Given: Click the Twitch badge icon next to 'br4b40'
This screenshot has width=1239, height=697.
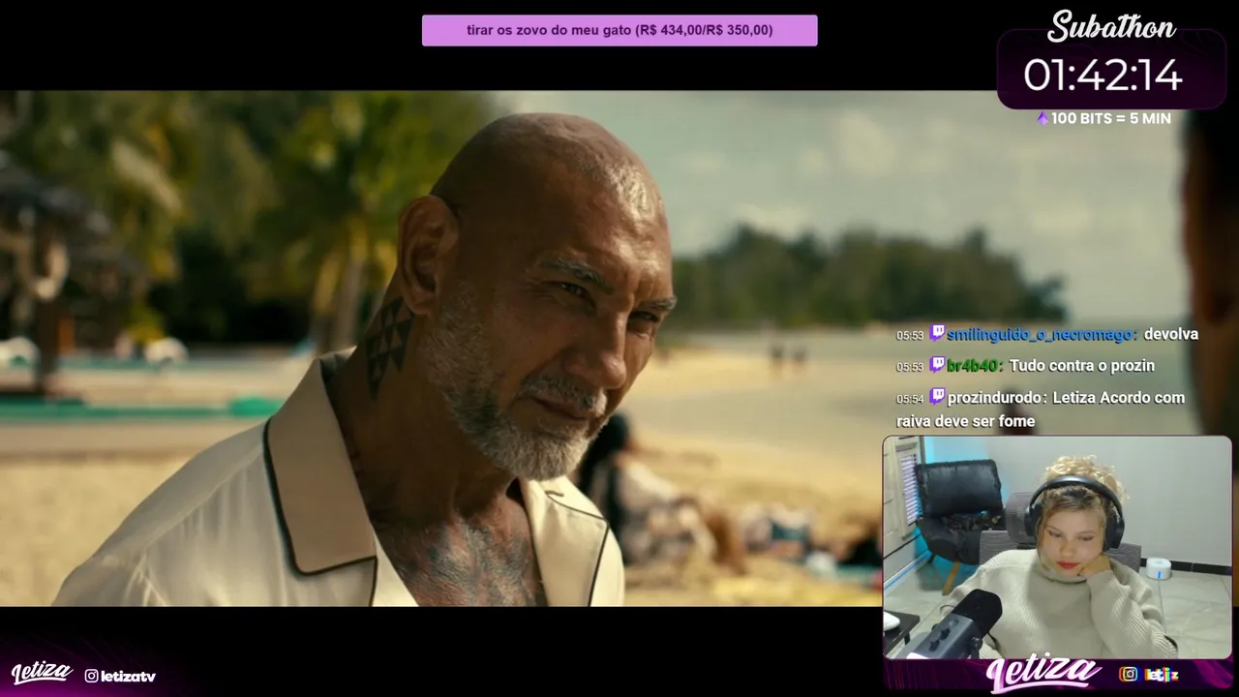Looking at the screenshot, I should [936, 365].
